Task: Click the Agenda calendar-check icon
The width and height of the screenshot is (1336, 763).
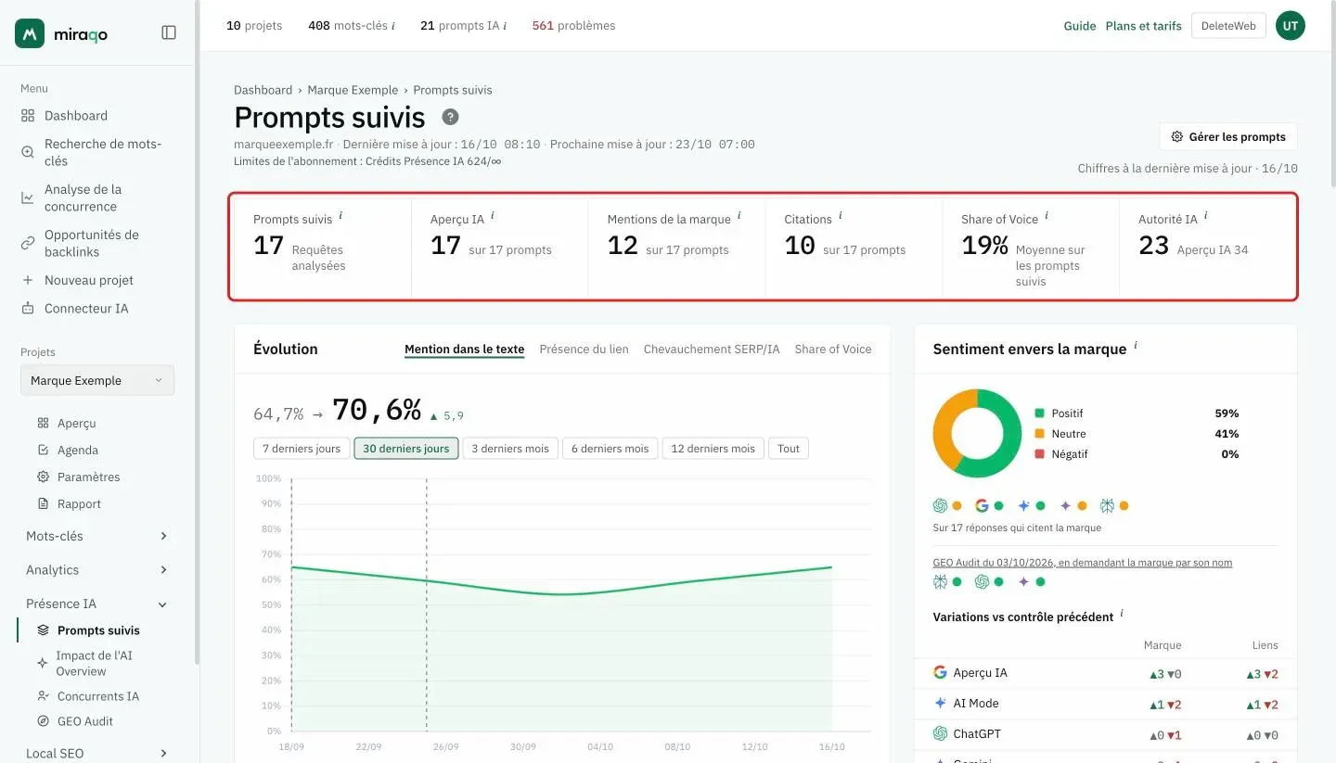Action: coord(43,450)
